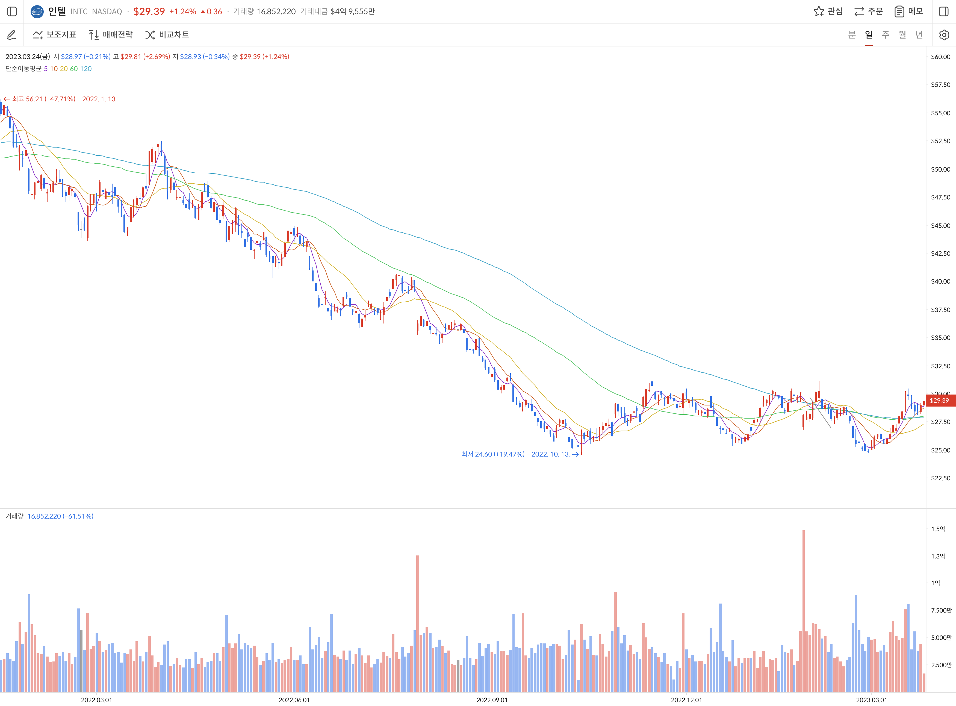Viewport: 956px width, 706px height.
Task: Click the $29.39 header price
Action: [149, 11]
